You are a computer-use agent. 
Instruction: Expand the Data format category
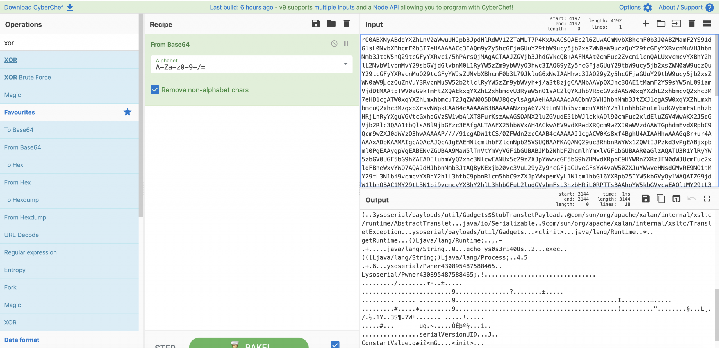coord(69,340)
